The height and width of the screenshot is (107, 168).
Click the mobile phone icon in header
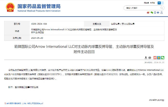point(155,12)
